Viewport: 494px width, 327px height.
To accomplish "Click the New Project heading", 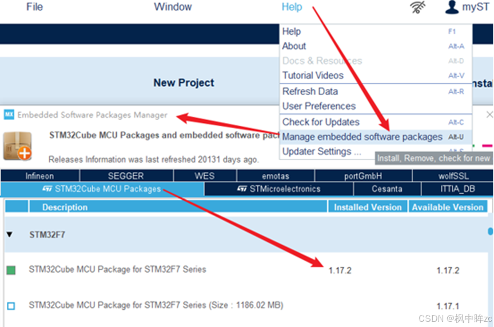I will 184,82.
